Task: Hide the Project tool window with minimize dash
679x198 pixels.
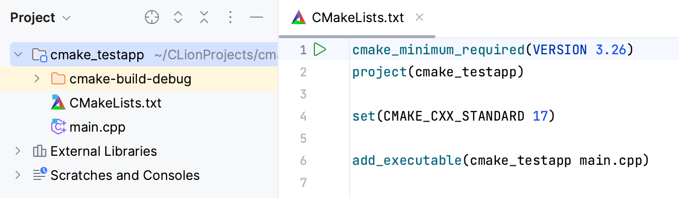Action: (257, 18)
